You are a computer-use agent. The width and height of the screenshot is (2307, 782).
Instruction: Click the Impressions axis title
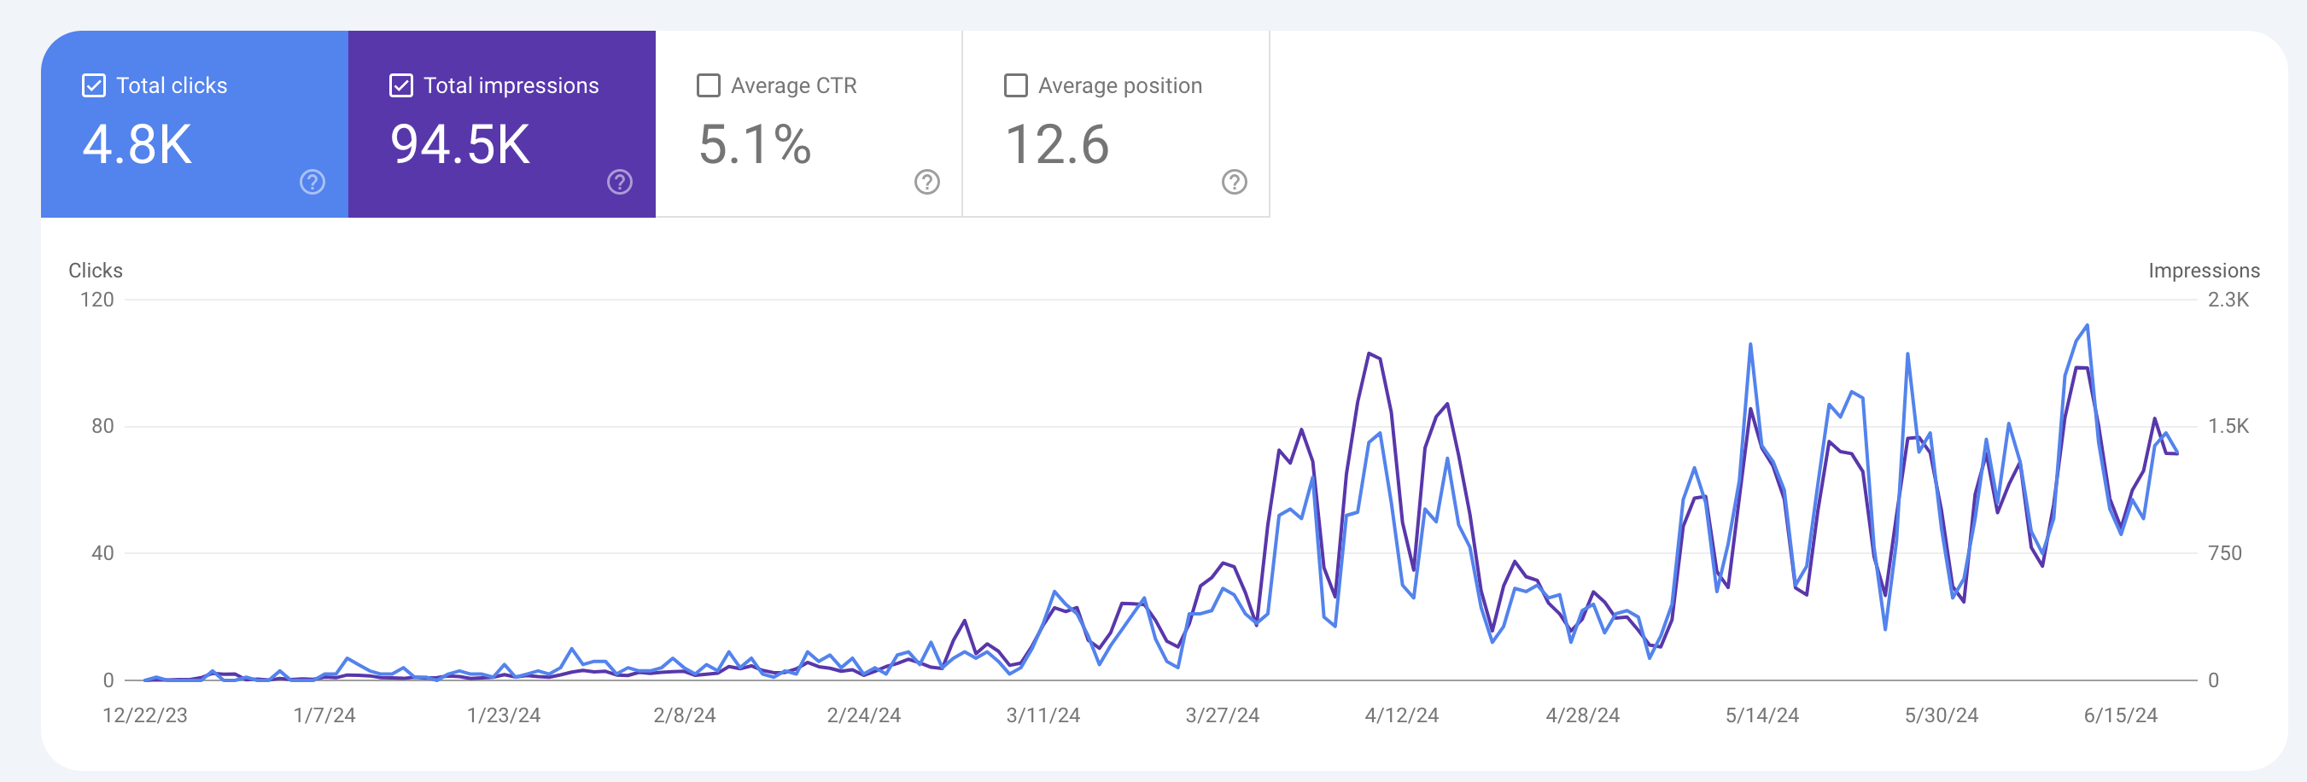(2203, 271)
